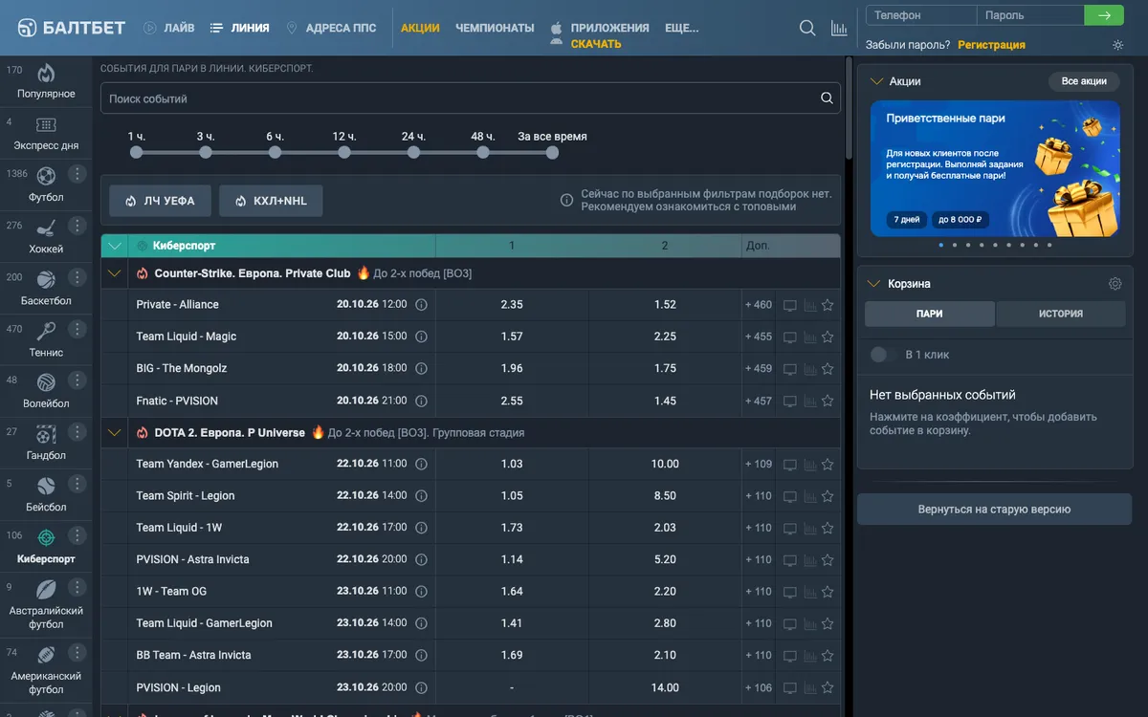Open options menu for Футбол

pyautogui.click(x=77, y=174)
